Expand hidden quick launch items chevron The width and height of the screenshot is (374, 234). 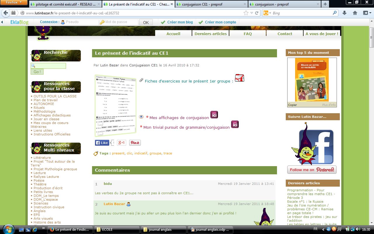[44, 228]
